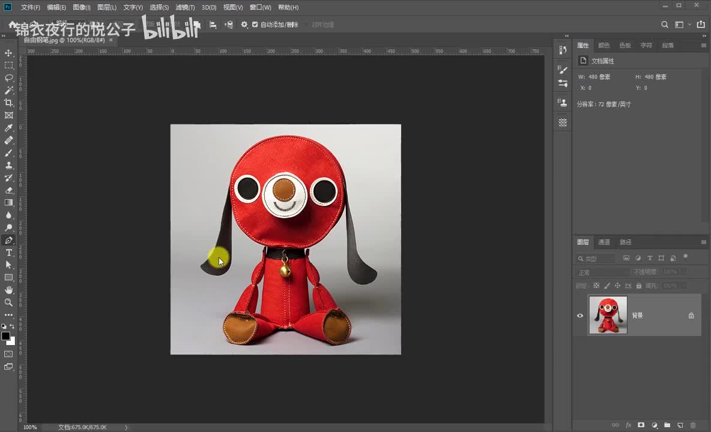Screen dimensions: 711x432
Task: Open the Layers panel flyout menu
Action: pyautogui.click(x=703, y=242)
